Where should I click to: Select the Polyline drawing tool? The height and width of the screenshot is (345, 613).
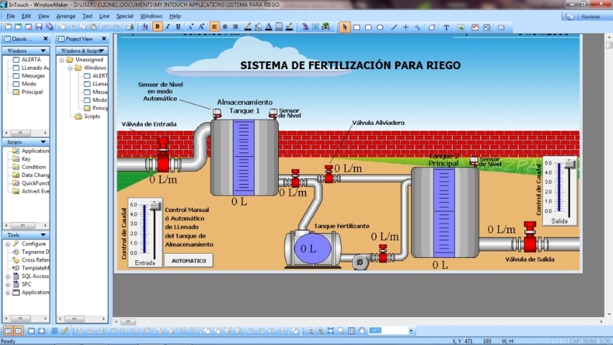418,27
